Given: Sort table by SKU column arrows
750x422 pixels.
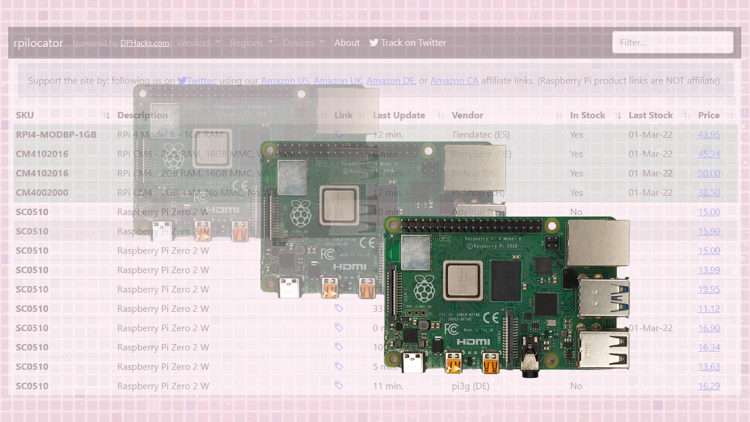Looking at the screenshot, I should coord(107,115).
